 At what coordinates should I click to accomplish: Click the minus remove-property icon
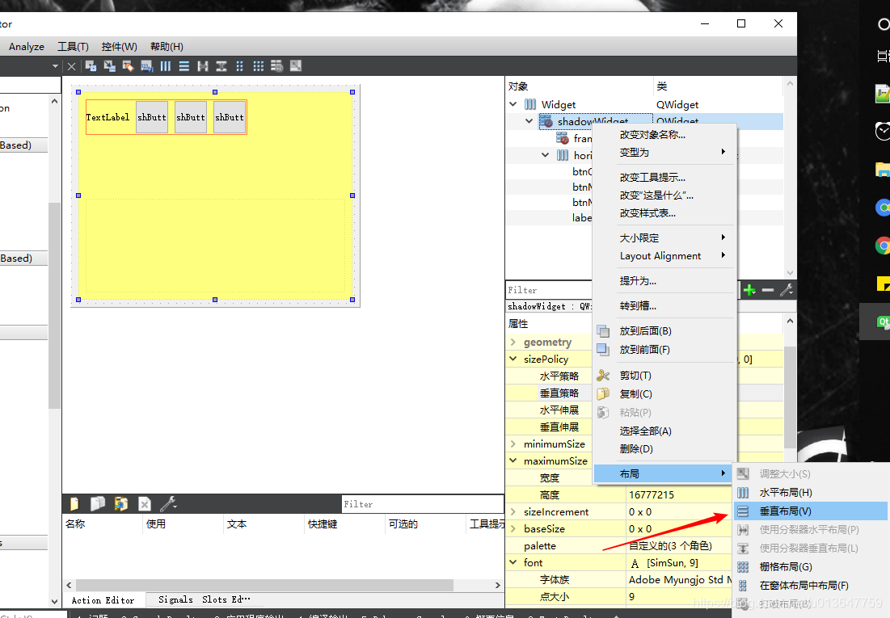[x=768, y=291]
